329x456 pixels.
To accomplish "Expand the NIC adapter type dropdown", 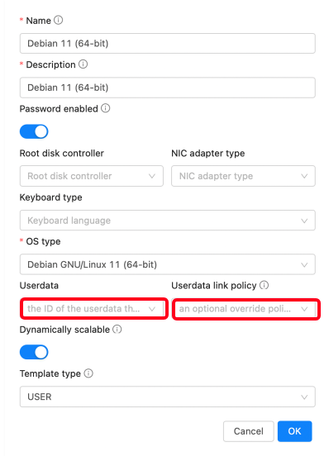I will [x=243, y=176].
